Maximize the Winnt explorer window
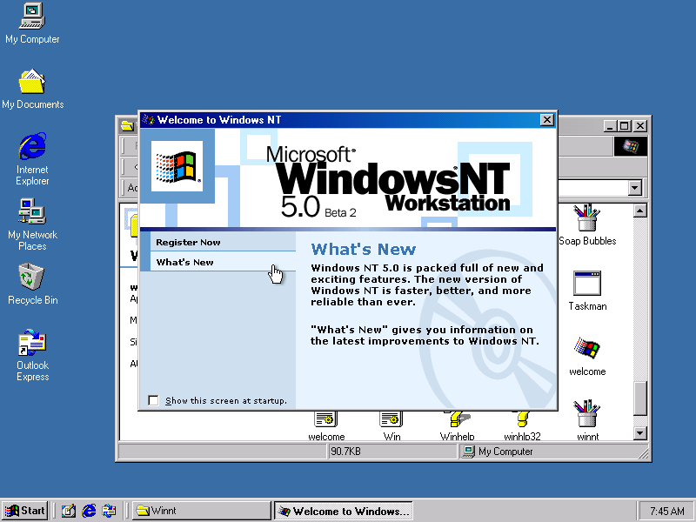The width and height of the screenshot is (696, 522). click(624, 126)
